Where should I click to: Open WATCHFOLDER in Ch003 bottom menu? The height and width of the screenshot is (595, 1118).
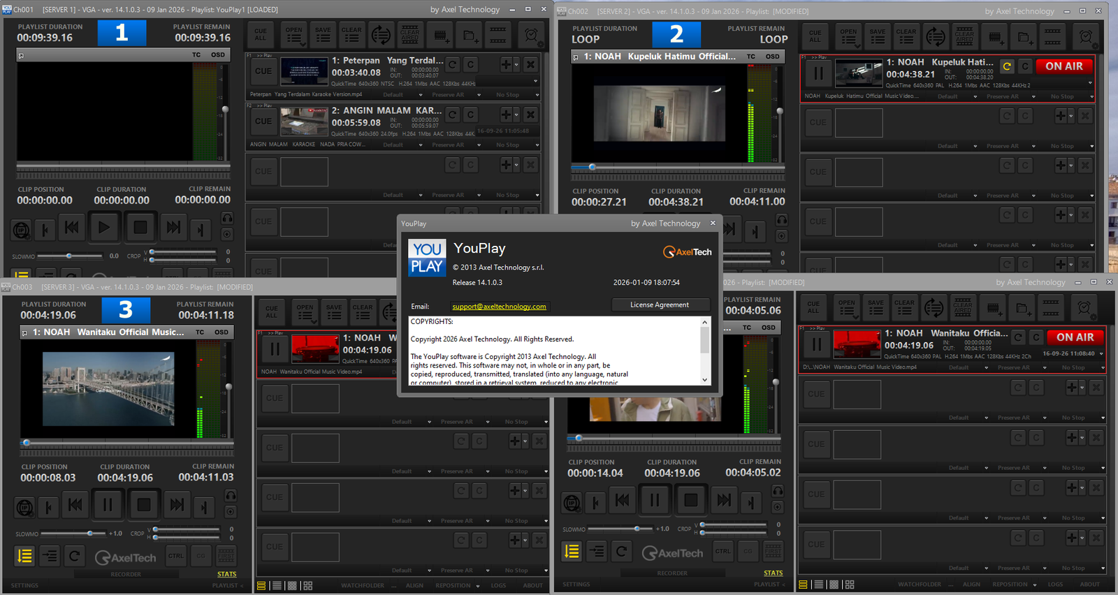tap(363, 585)
